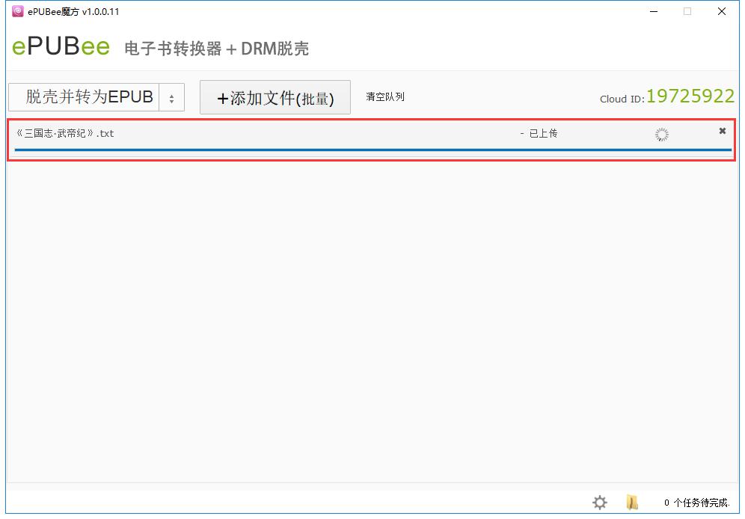Select the Cloud ID number 19725922
The height and width of the screenshot is (519, 745).
pos(690,96)
